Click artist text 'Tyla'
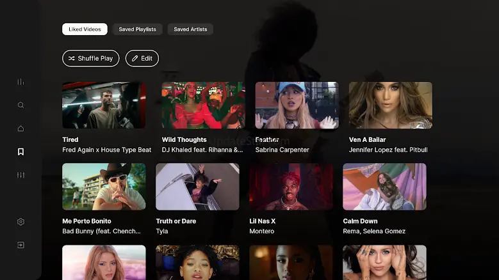 162,231
